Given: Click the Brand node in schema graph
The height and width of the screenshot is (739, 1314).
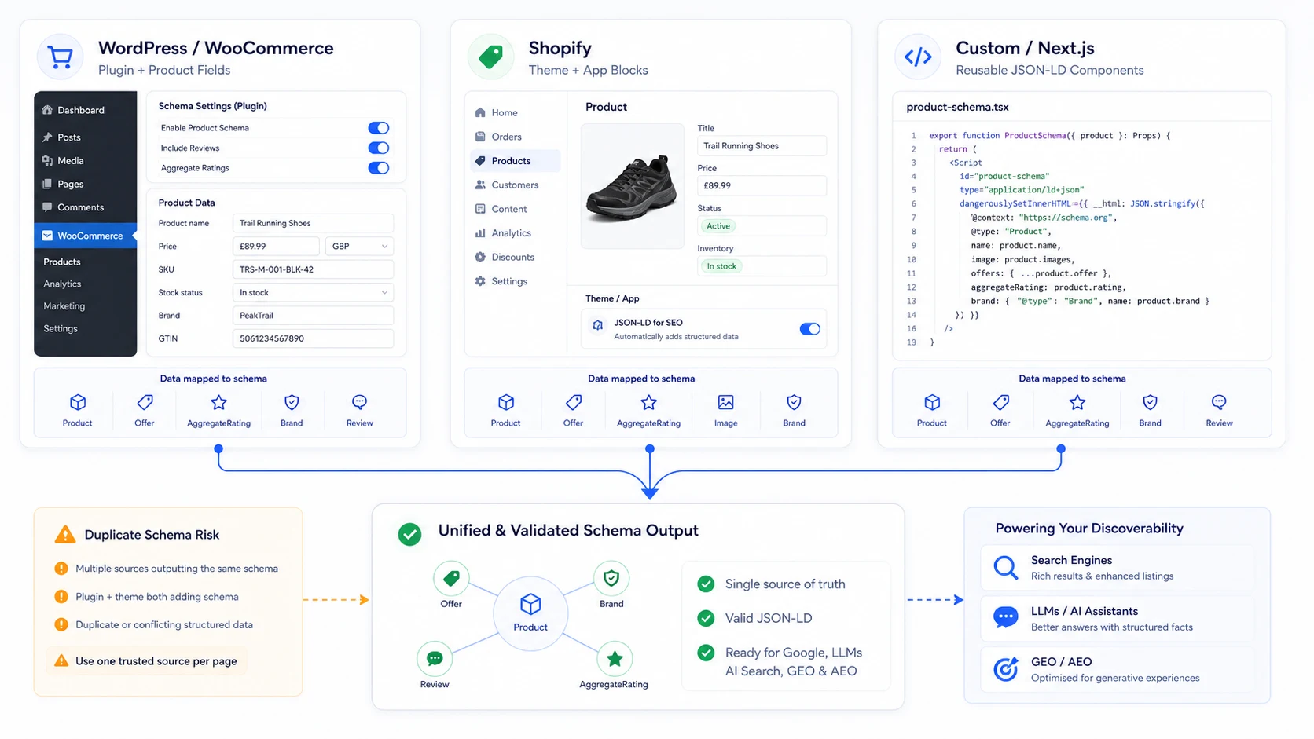Looking at the screenshot, I should [611, 579].
